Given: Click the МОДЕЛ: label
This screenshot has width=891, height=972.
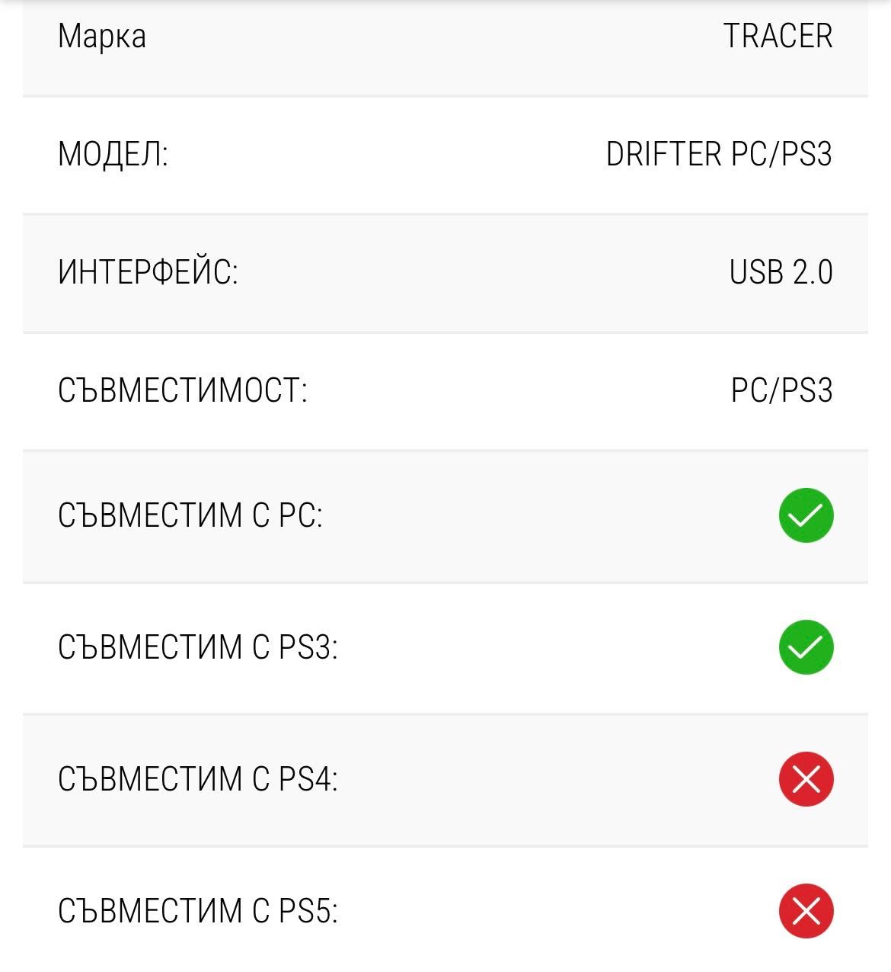Looking at the screenshot, I should tap(113, 154).
